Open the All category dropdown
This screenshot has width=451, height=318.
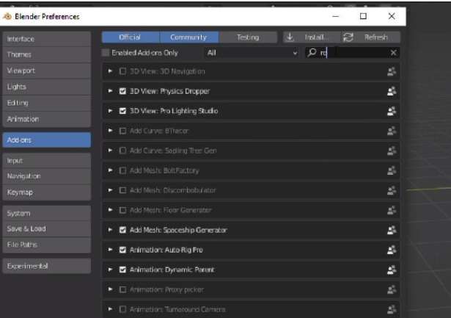coord(252,53)
